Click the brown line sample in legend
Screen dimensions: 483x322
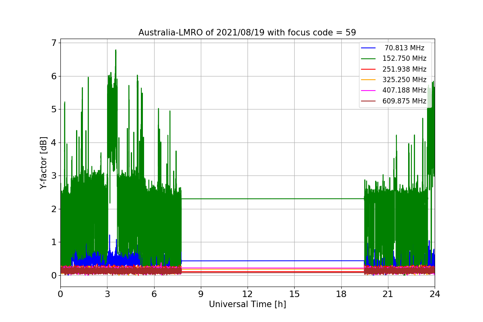[369, 101]
